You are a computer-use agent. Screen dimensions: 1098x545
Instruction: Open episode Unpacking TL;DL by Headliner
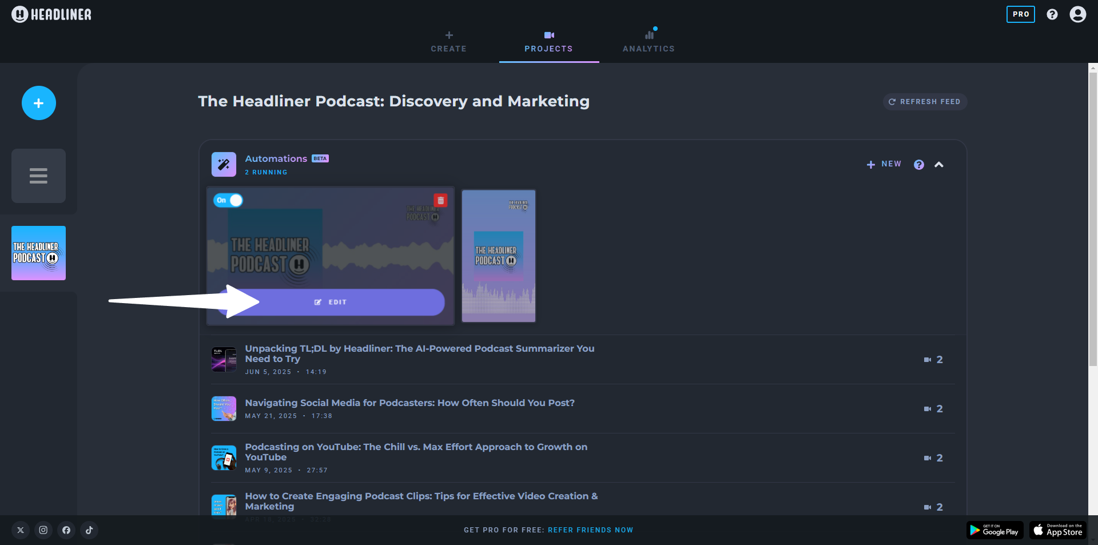pyautogui.click(x=420, y=353)
